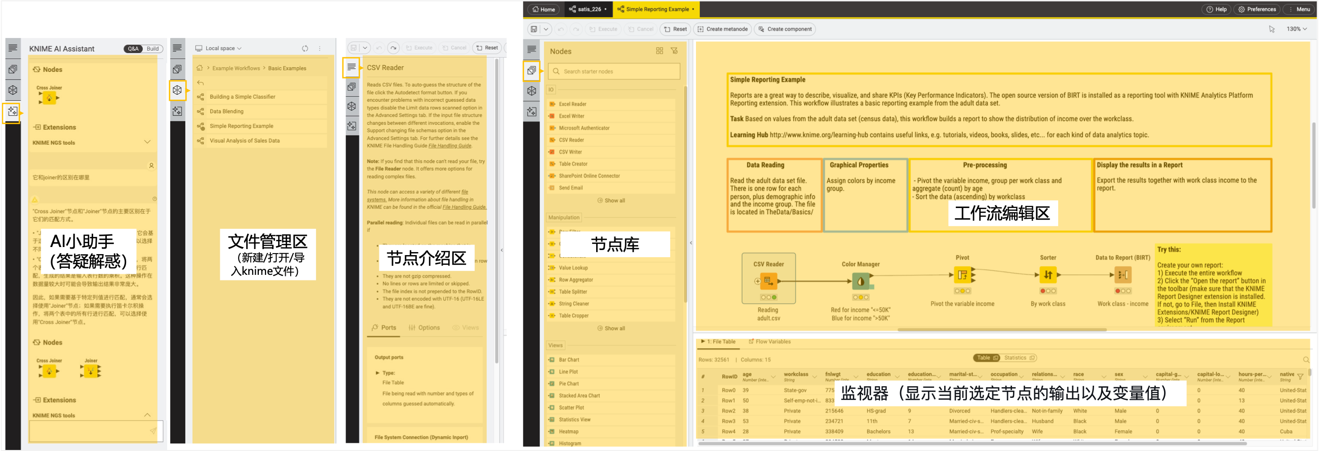1319x451 pixels.
Task: Open the Menu button
Action: (1299, 9)
